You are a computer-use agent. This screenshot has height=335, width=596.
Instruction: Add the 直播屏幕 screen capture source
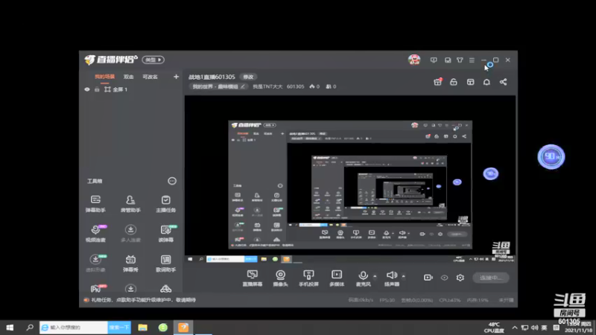253,278
